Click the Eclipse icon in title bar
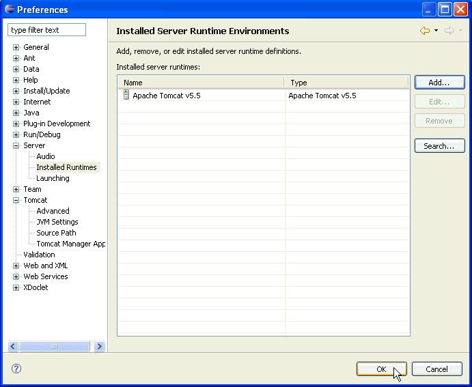This screenshot has width=472, height=387. [x=9, y=10]
